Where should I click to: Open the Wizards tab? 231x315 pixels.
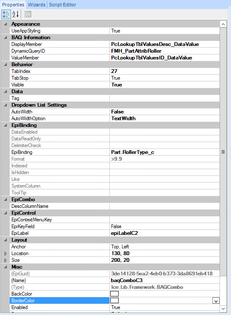tap(36, 5)
